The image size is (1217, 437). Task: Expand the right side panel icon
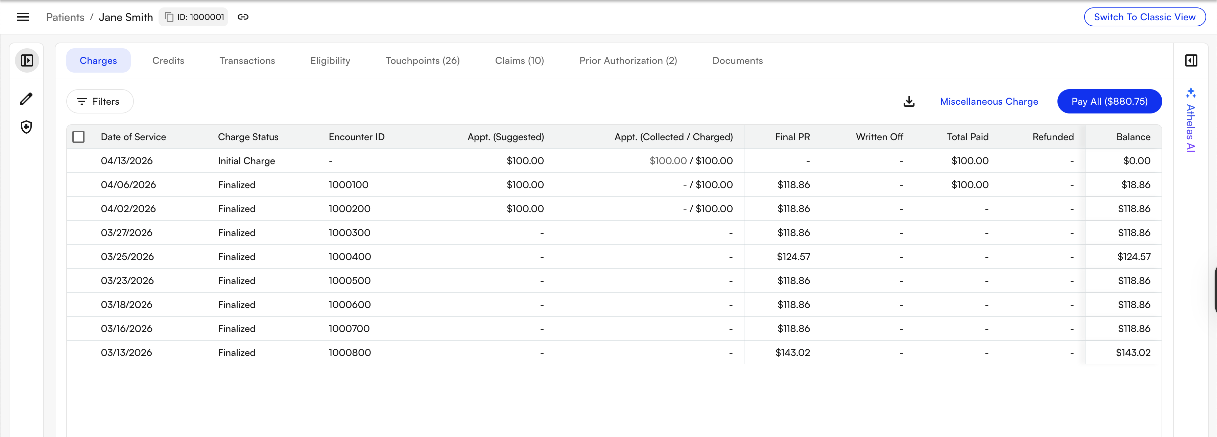point(1191,60)
